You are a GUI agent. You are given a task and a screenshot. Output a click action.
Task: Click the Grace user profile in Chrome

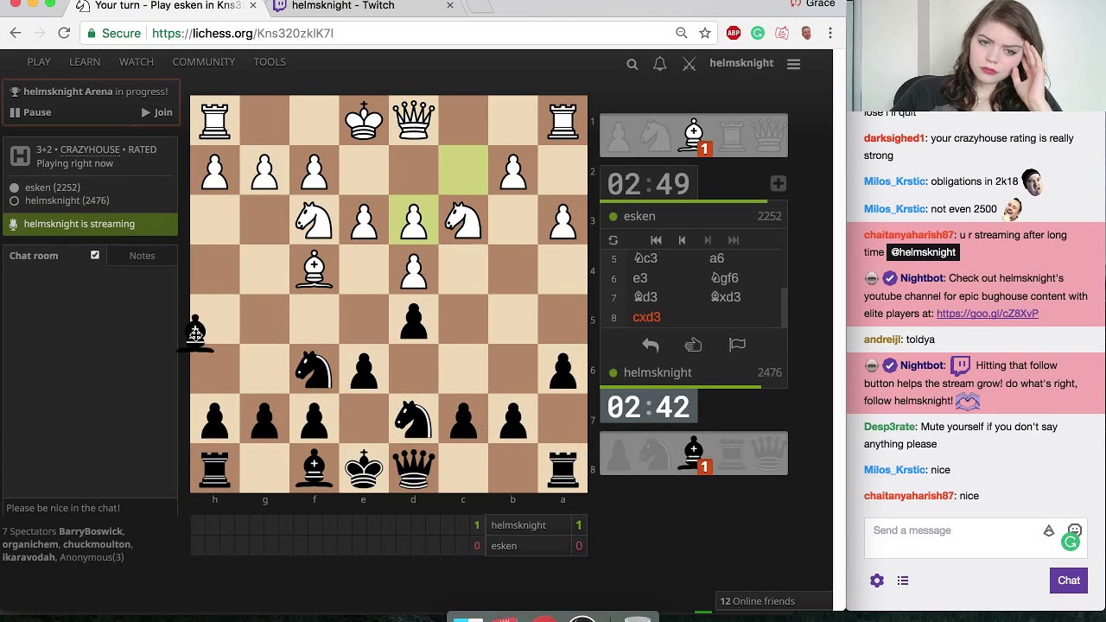[x=820, y=4]
